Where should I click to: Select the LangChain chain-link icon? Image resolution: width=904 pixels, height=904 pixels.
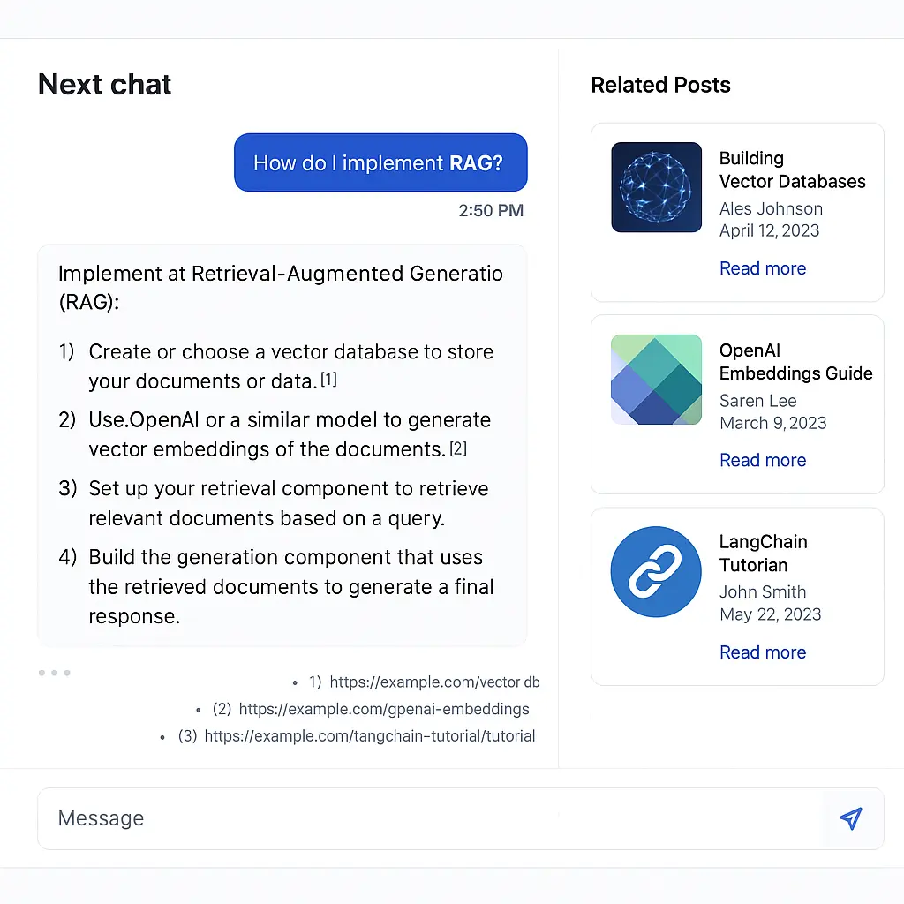click(656, 571)
